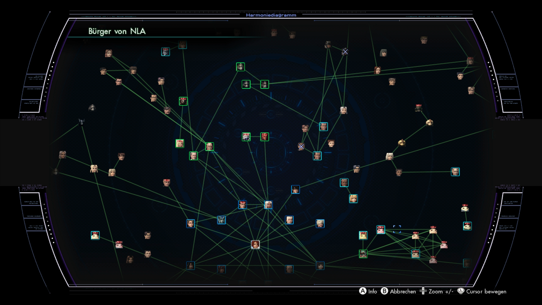Select the gray bob-haired woman portrait

point(383,53)
